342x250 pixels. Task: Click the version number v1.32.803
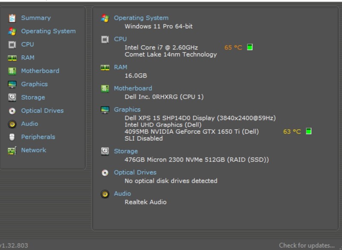(14, 246)
